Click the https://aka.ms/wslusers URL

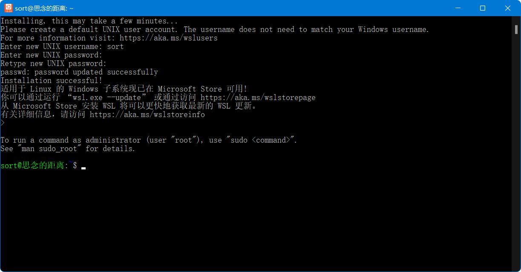pyautogui.click(x=169, y=38)
